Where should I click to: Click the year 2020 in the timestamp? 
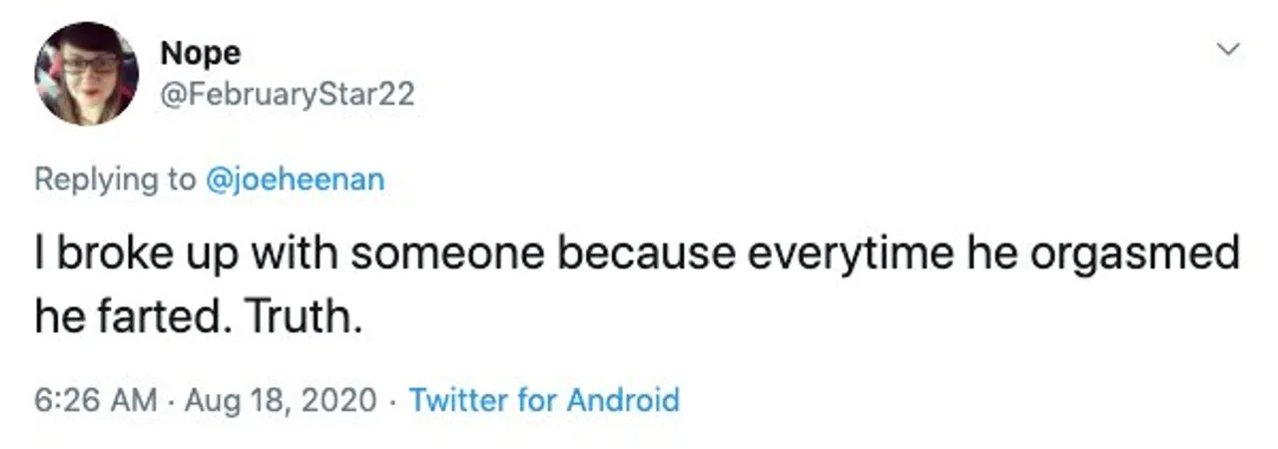coord(338,400)
